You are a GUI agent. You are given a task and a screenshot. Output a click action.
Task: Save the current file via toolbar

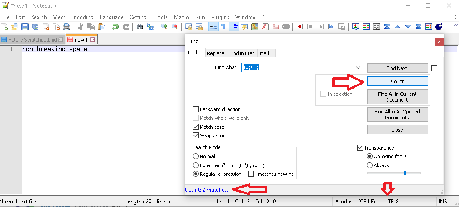(25, 27)
